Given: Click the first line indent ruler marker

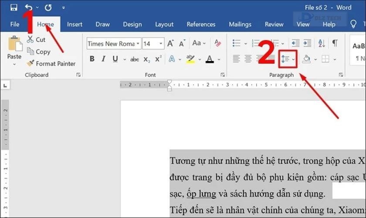Looking at the screenshot, I should coord(169,82).
